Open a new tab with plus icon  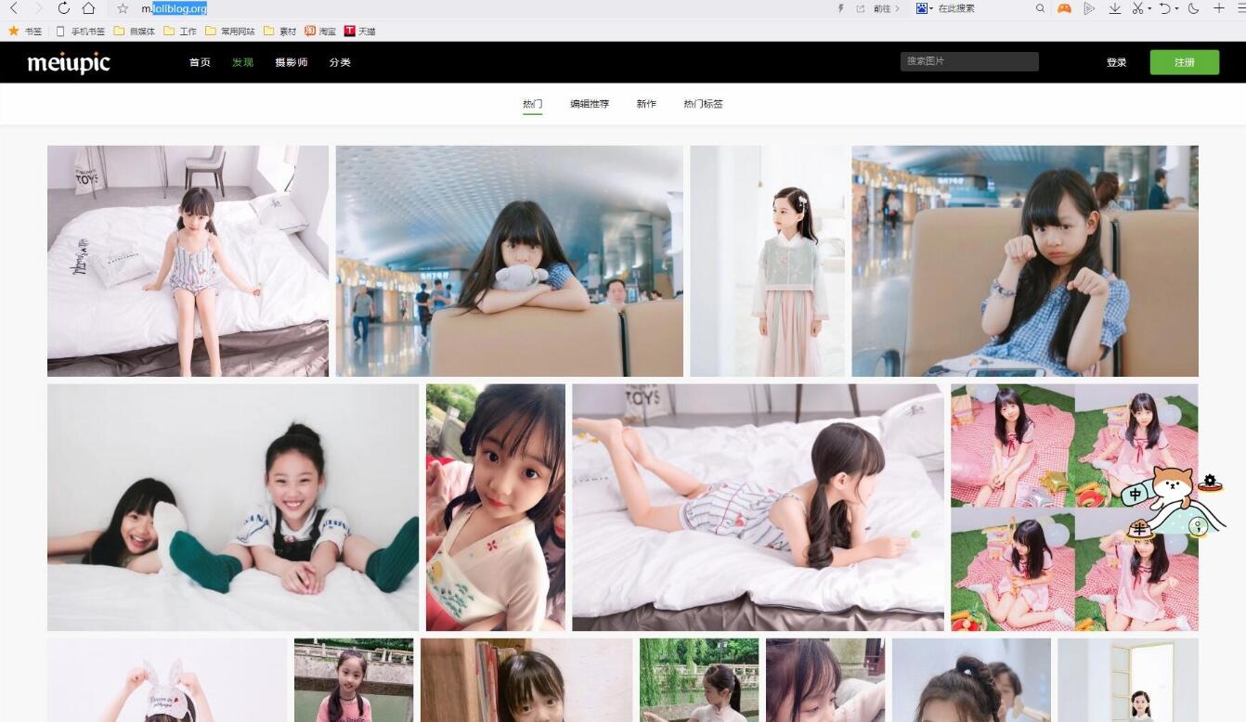(1218, 8)
